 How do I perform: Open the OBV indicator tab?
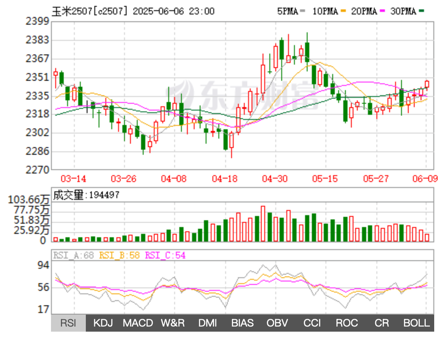point(277,323)
